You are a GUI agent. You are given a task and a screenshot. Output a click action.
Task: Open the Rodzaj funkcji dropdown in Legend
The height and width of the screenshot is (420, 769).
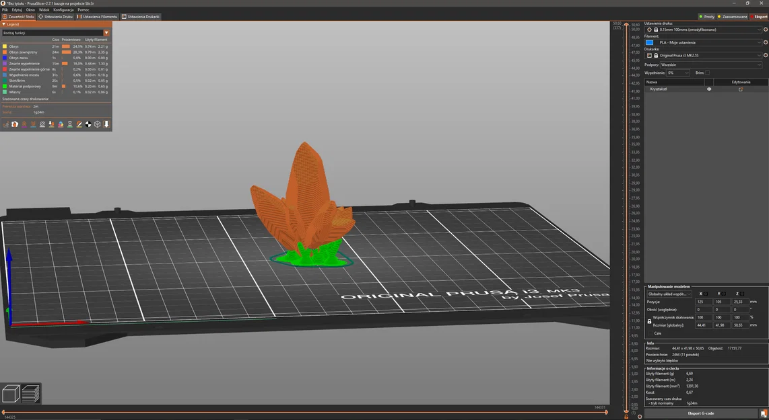106,32
